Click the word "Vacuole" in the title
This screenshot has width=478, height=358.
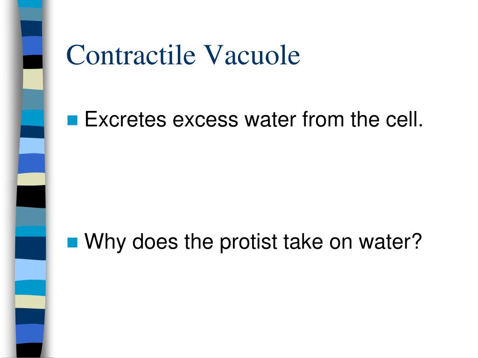pyautogui.click(x=252, y=55)
